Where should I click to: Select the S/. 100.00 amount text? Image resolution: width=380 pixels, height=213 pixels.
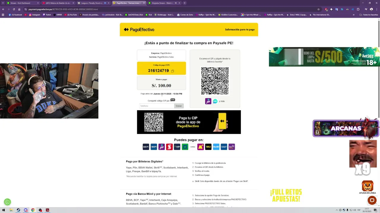(161, 86)
